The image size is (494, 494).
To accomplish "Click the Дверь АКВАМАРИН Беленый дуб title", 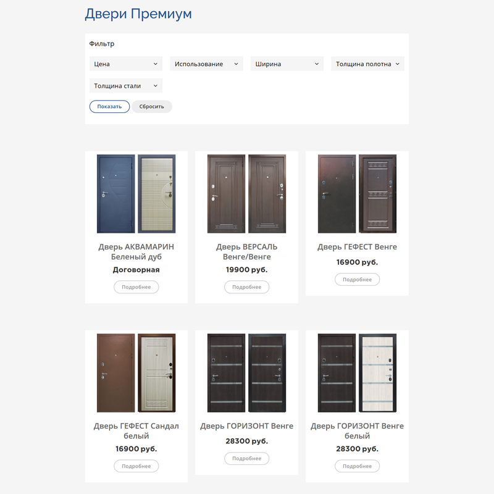I will (x=136, y=252).
